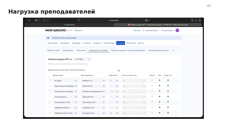Screen dimensions: 227x127
Task: Click the Помощь link
Action: [x=137, y=30]
